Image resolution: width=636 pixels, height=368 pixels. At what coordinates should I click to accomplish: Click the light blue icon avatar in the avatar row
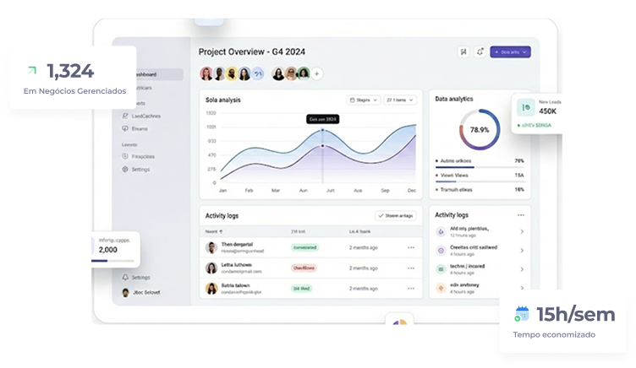[x=258, y=73]
